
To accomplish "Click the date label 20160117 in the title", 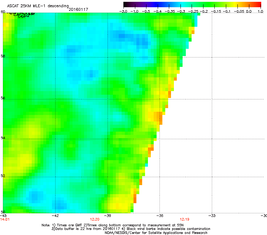I will [x=78, y=9].
